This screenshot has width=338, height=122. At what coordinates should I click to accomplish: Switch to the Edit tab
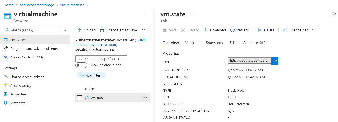pos(233,43)
